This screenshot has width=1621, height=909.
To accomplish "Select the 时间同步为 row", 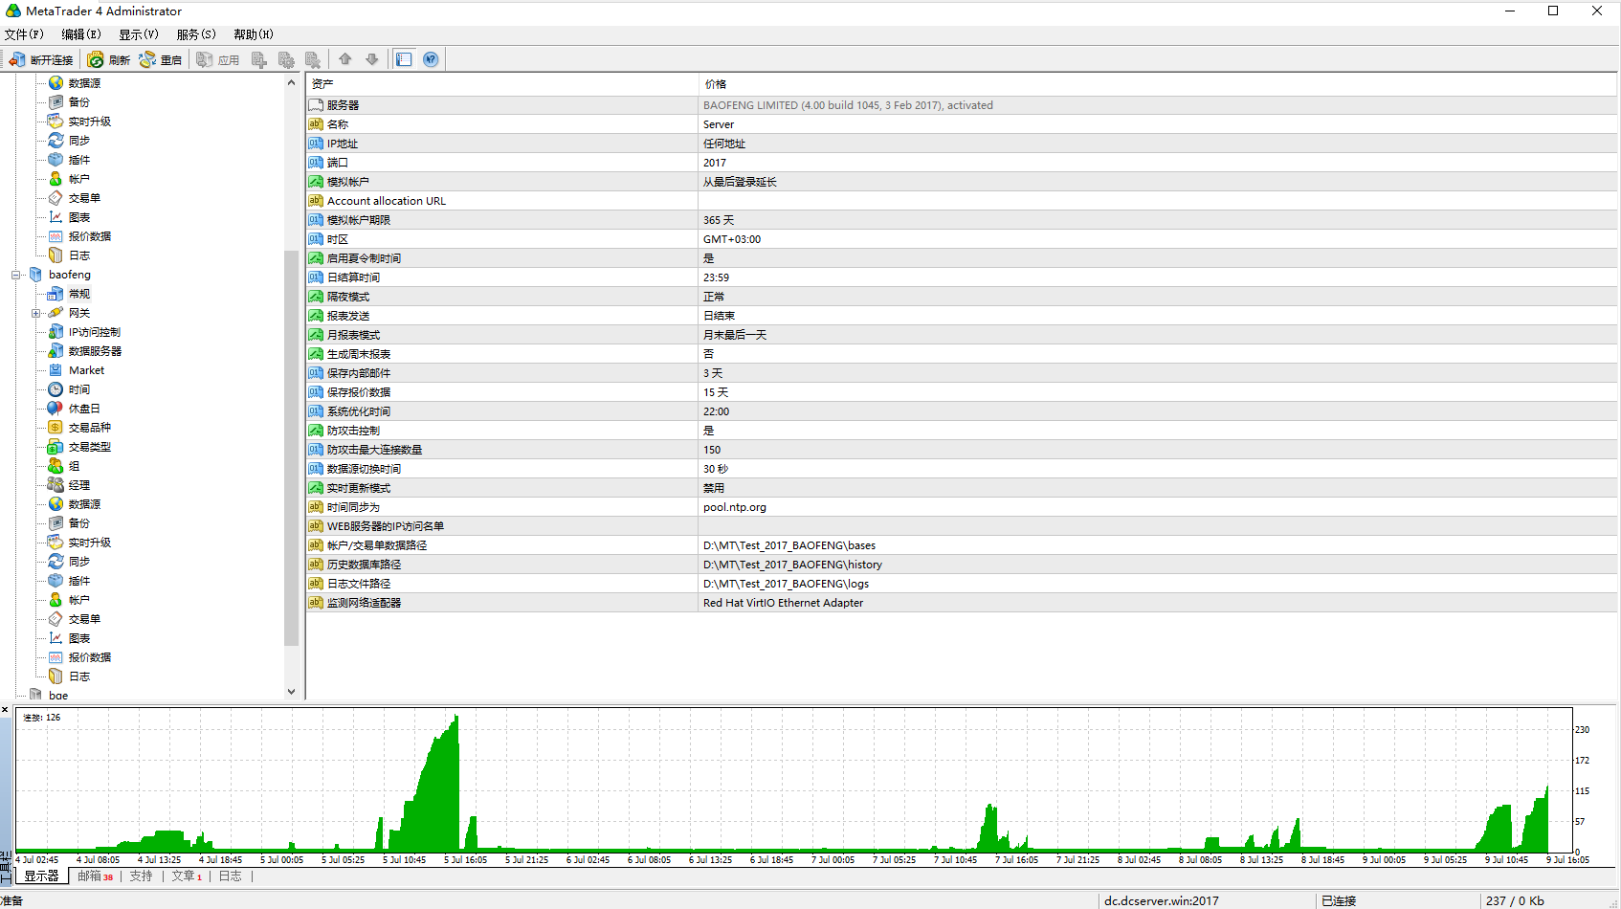I will (x=962, y=507).
